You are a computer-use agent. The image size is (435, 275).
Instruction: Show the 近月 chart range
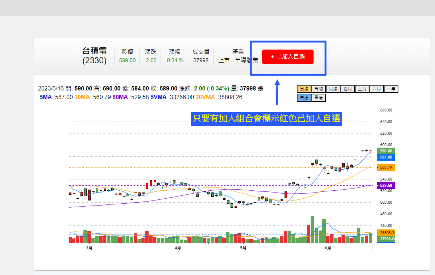point(347,89)
